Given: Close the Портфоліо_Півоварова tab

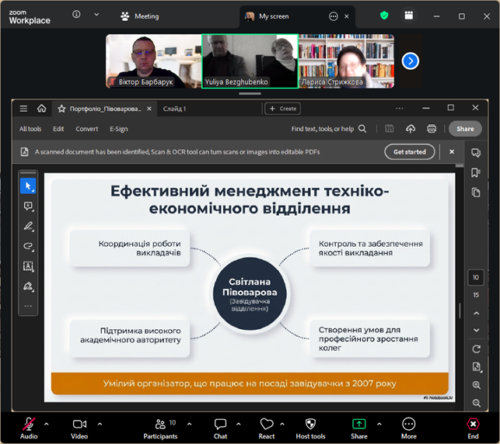Looking at the screenshot, I should (149, 109).
